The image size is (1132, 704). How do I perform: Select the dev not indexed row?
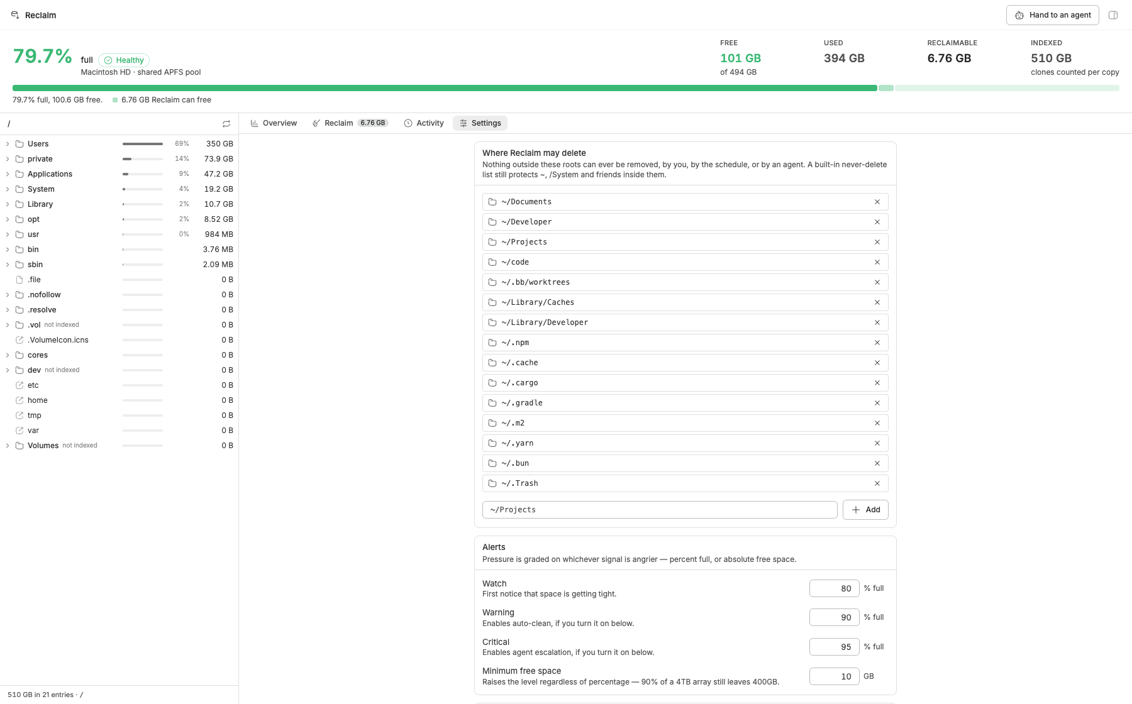[119, 370]
